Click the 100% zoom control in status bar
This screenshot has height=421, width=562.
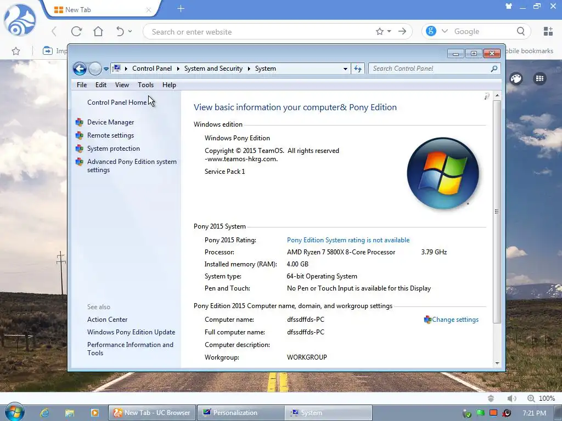541,399
